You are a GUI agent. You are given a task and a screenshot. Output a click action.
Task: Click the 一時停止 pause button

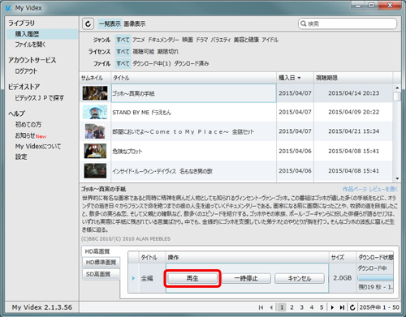246,278
